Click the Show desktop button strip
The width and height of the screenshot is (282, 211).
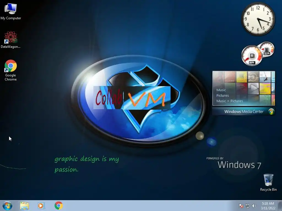[x=280, y=206]
